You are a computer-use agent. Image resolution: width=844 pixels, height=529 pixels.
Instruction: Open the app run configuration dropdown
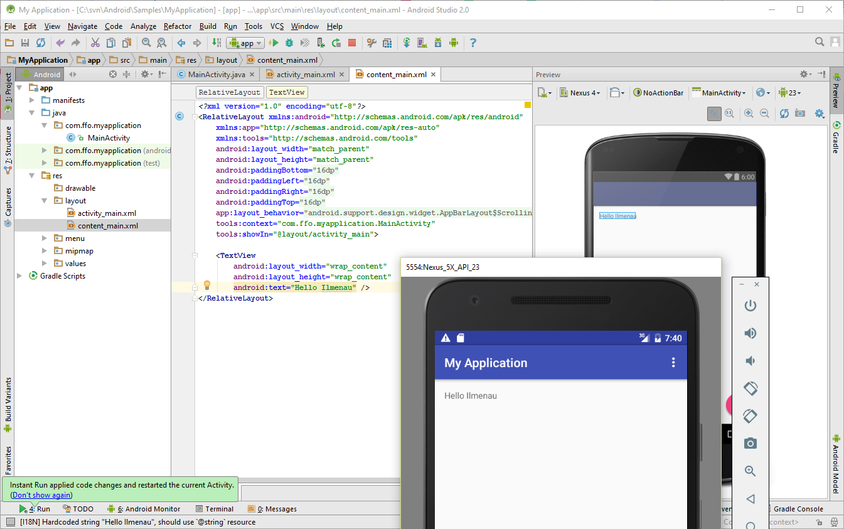click(245, 43)
